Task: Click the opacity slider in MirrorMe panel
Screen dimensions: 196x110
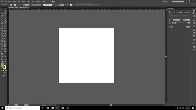Action: tap(179, 27)
